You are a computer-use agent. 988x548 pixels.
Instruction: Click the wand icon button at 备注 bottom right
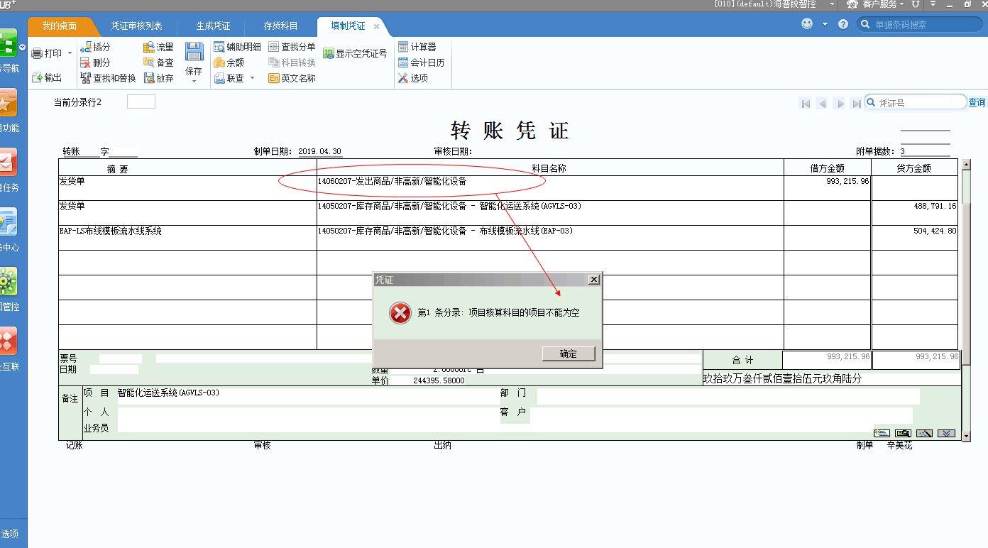(924, 433)
